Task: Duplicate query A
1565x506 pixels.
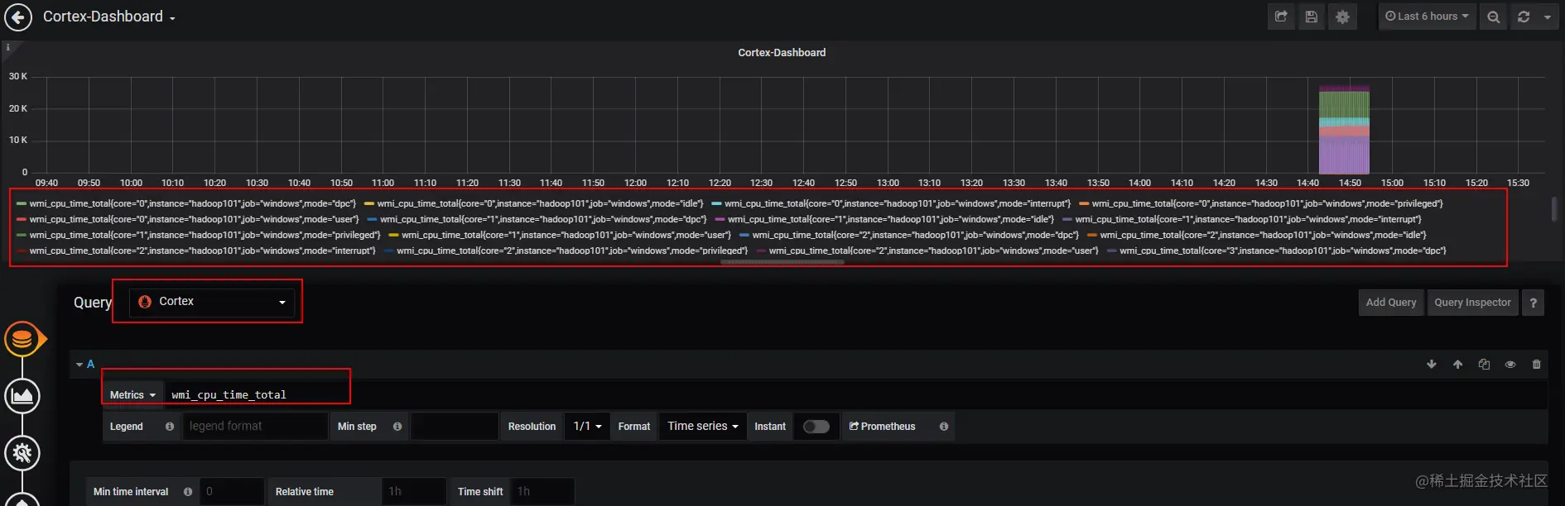Action: (1484, 365)
